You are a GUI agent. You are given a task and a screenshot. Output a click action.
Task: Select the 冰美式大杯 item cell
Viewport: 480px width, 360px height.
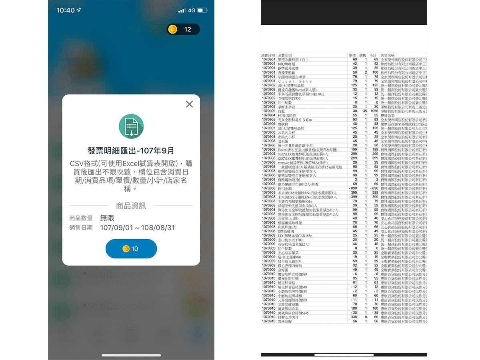click(287, 132)
